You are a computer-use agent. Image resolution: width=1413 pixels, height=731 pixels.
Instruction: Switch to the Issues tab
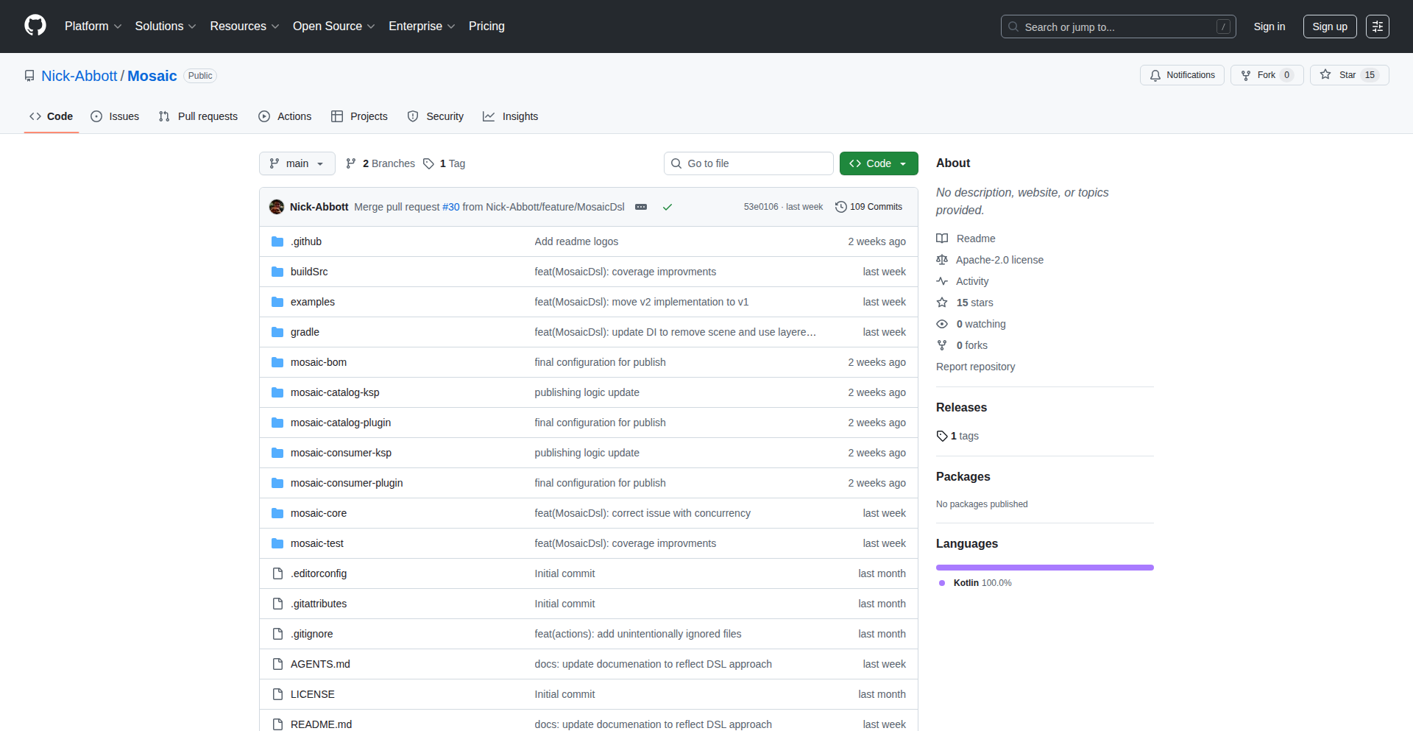pos(115,116)
